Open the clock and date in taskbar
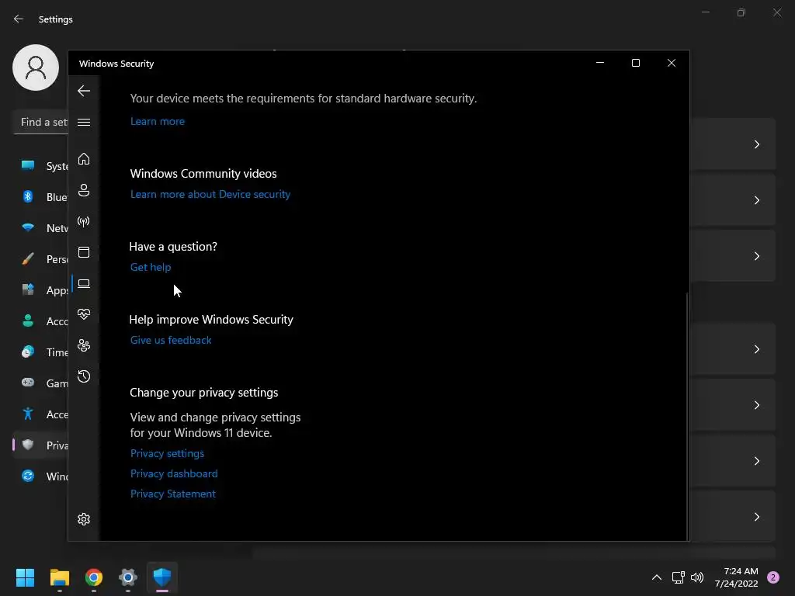795x596 pixels. click(x=737, y=577)
